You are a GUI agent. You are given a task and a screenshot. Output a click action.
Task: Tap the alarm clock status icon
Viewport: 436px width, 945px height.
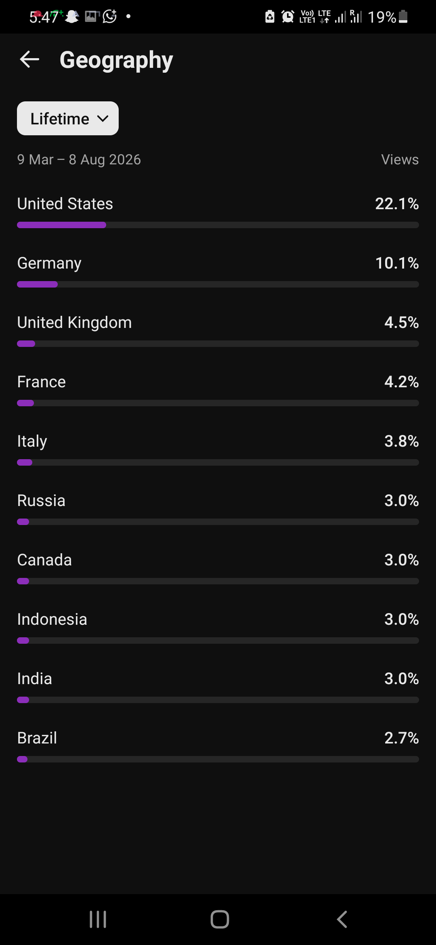(287, 17)
